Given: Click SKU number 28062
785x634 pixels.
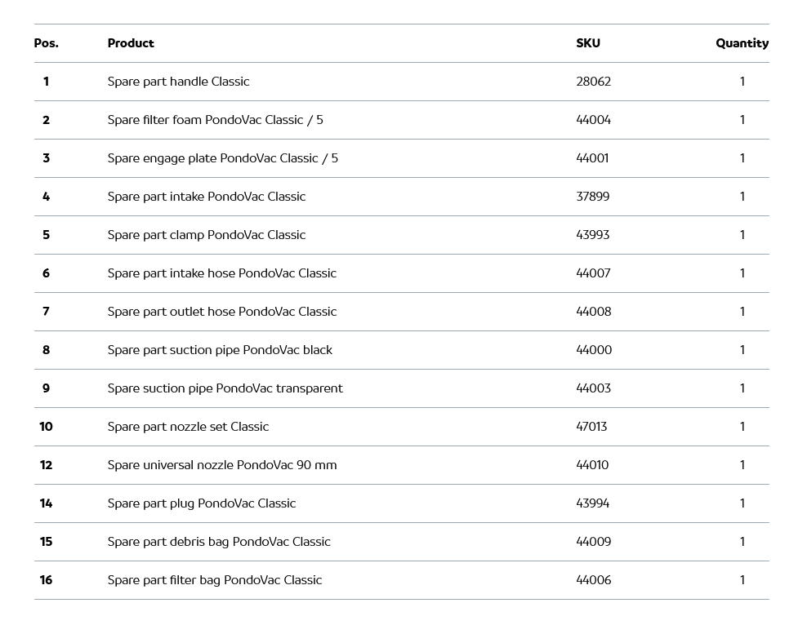Looking at the screenshot, I should 593,82.
